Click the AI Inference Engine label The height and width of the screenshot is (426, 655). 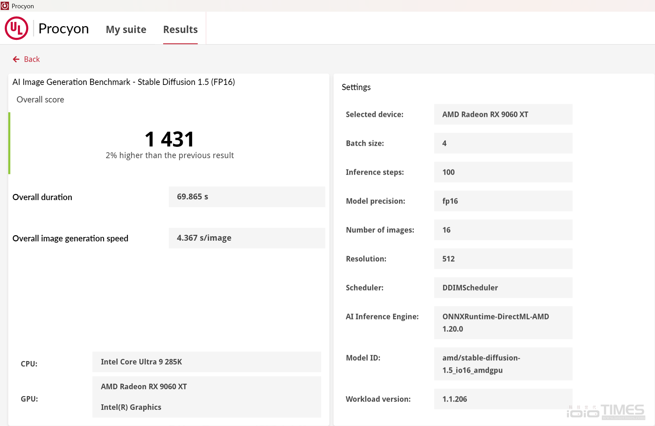coord(382,316)
